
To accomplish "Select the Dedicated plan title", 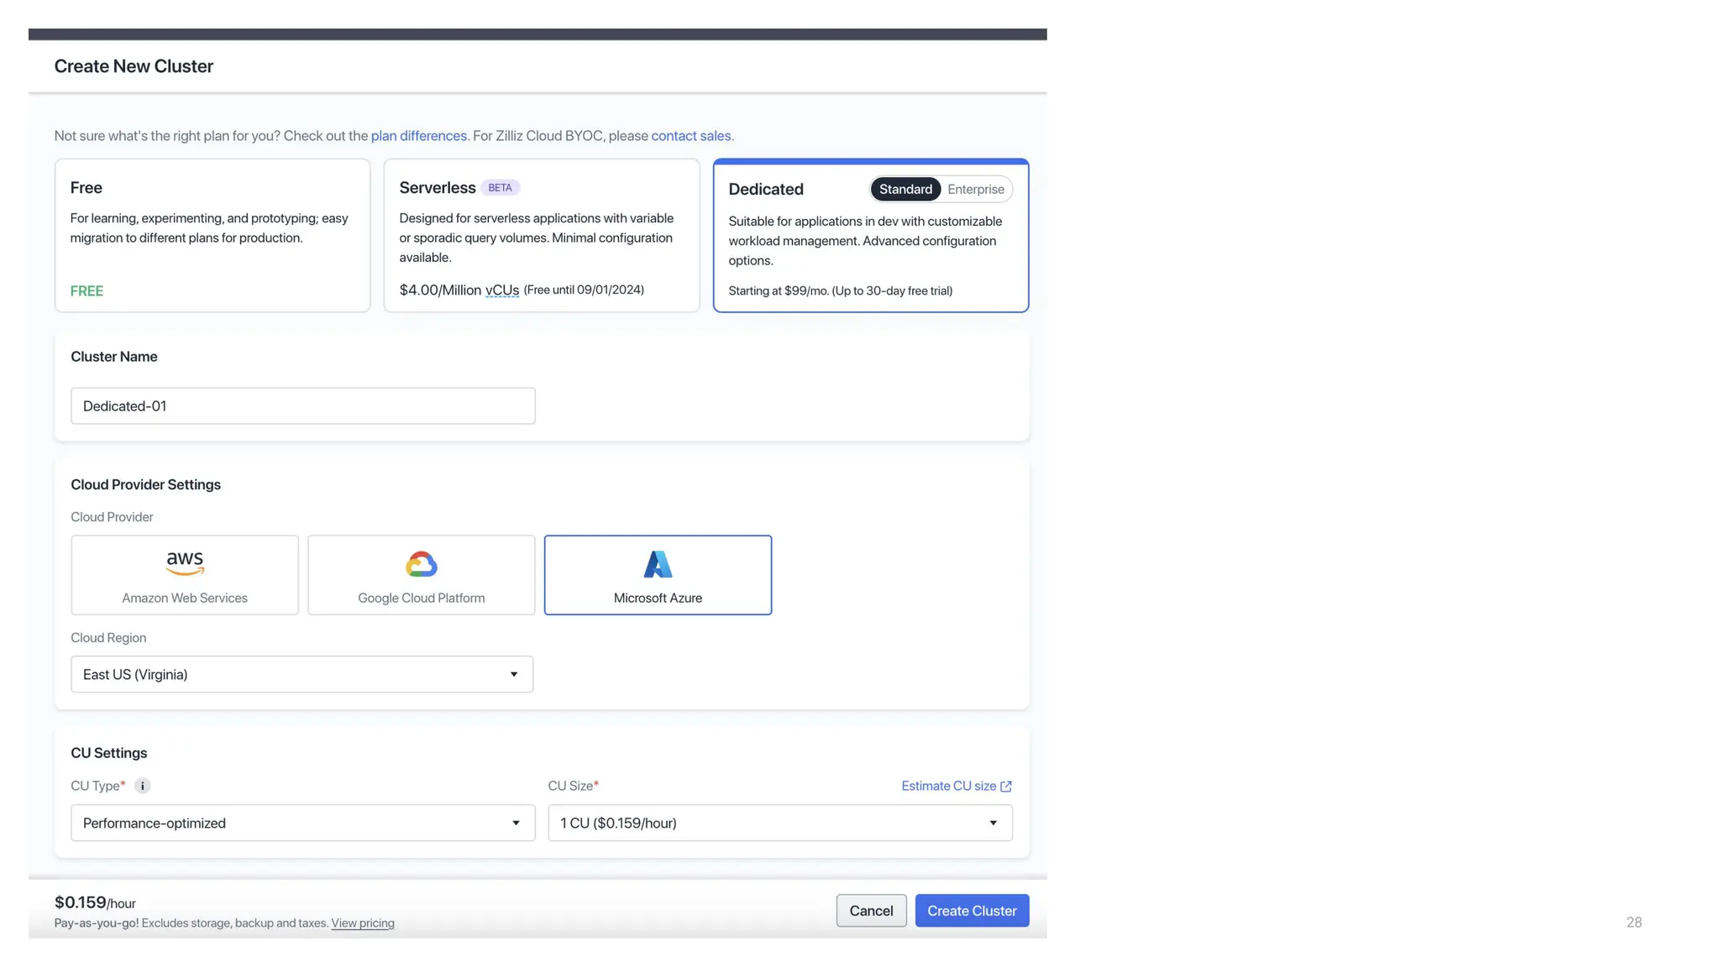I will pyautogui.click(x=765, y=190).
